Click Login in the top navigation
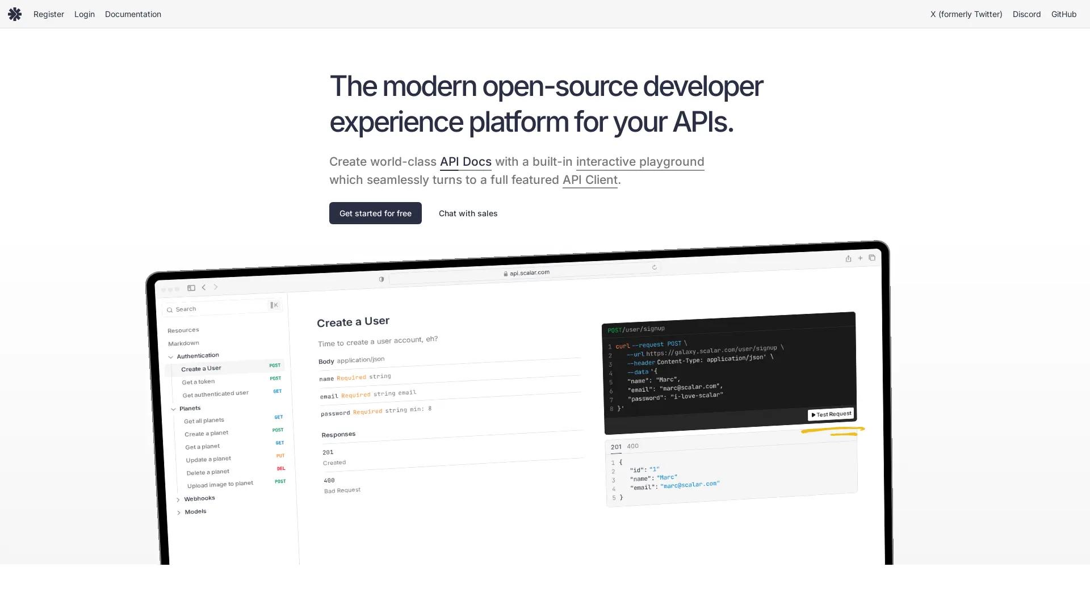Image resolution: width=1090 pixels, height=613 pixels. (x=84, y=14)
